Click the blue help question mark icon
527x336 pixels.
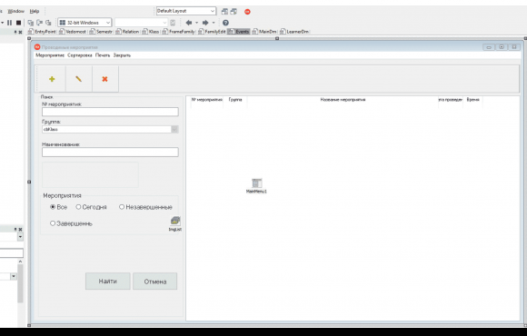click(x=225, y=23)
